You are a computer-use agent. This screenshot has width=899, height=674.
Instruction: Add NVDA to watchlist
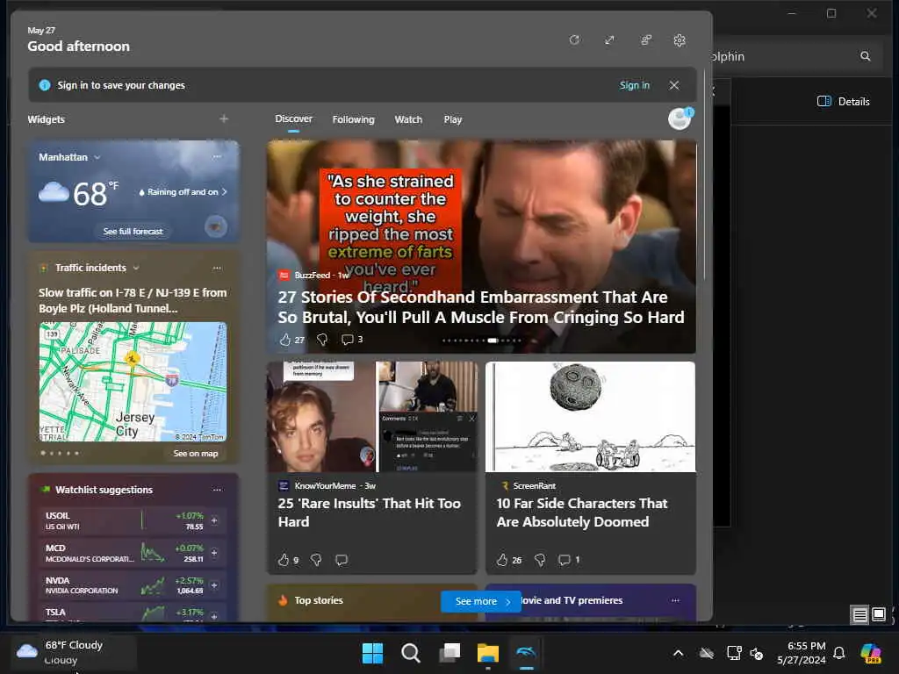214,585
